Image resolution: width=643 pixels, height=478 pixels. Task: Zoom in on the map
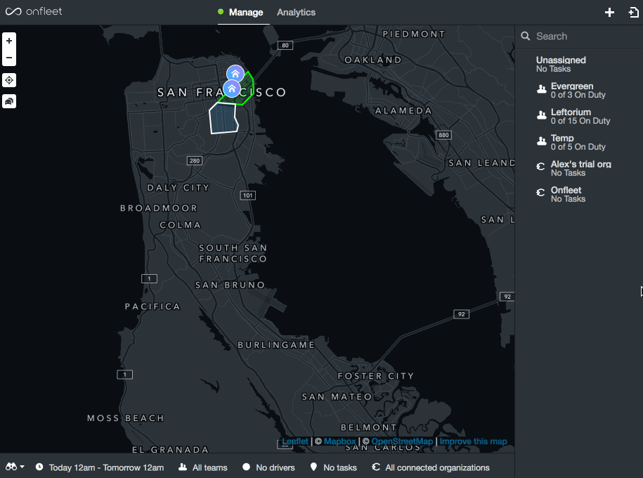(x=9, y=41)
